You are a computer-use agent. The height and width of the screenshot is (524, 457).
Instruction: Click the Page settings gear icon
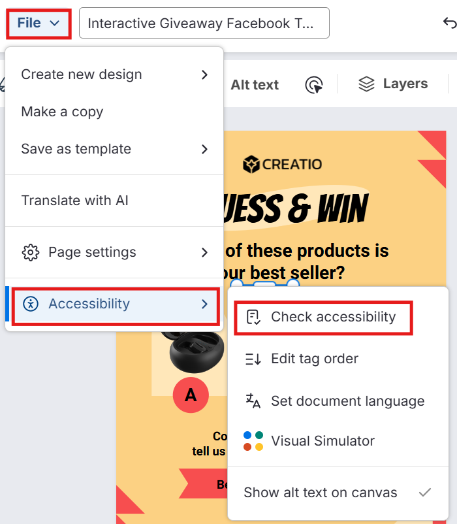coord(31,252)
